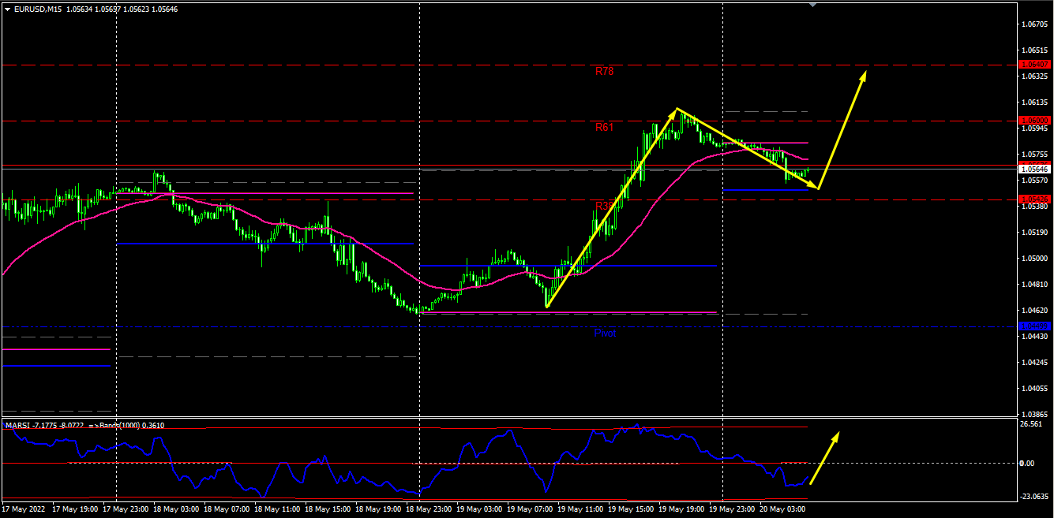Click the 18 May 23:00 time label
This screenshot has height=518, width=1054.
coord(429,510)
